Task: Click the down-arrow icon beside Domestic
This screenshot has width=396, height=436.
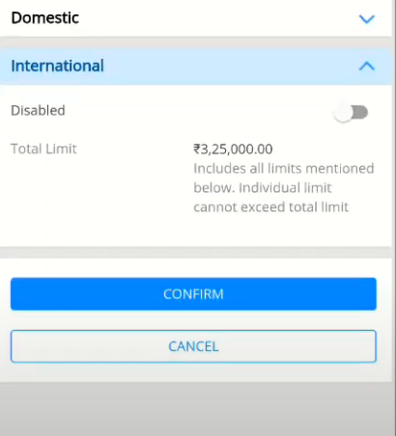Action: (367, 19)
